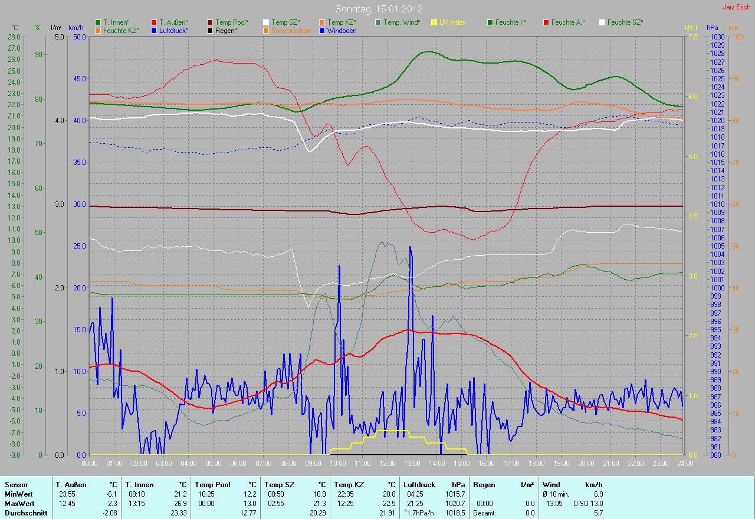Click the 'Temp KZ' column header in the table
This screenshot has width=755, height=519.
348,485
